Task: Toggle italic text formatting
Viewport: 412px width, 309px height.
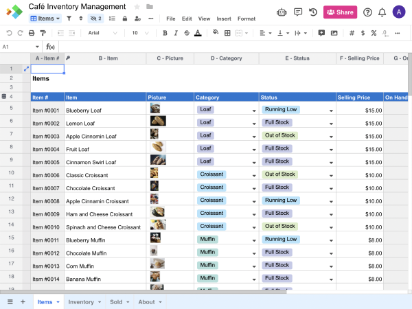Action: (176, 33)
